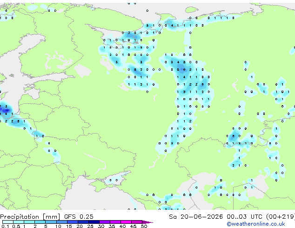Click legend color swatch between 30 and 35
Screen dimensions: 295x228
click(105, 222)
